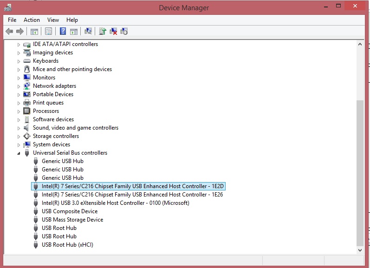This screenshot has height=268, width=370.
Task: Click the Back arrow toolbar button
Action: pos(9,31)
